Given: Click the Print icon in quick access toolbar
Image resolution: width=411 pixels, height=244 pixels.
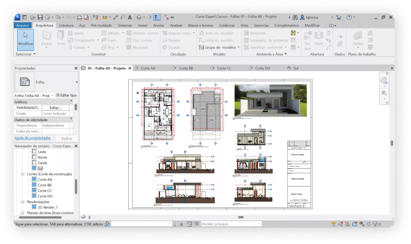Looking at the screenshot, I should 79,18.
